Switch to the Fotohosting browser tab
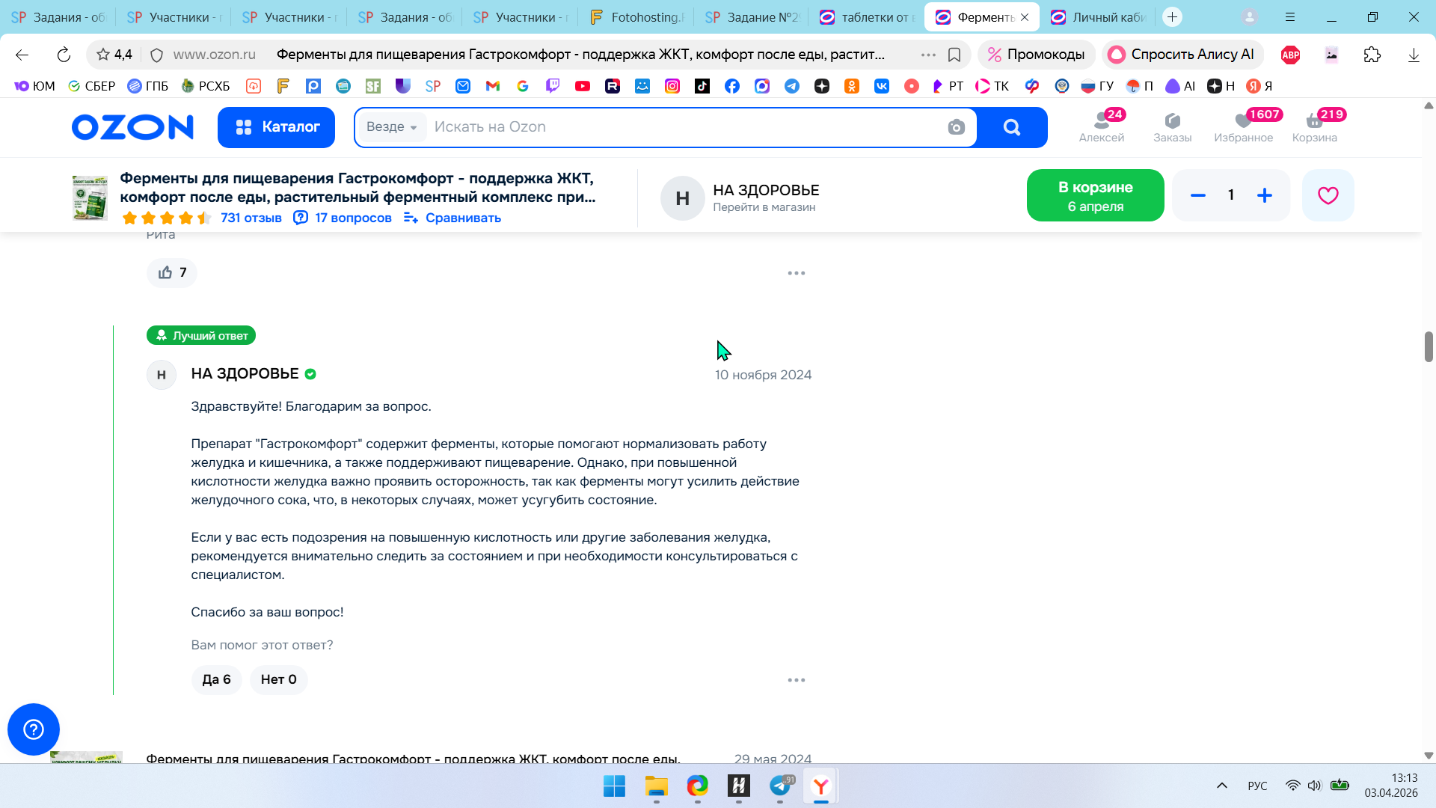 point(636,16)
